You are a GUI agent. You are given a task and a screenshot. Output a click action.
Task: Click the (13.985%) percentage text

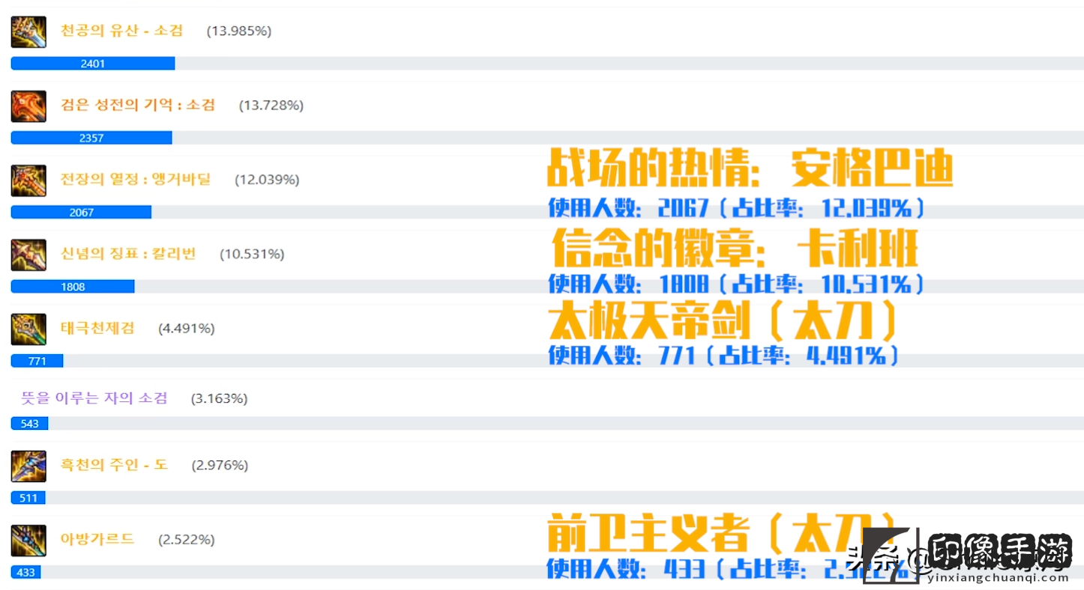(x=239, y=31)
